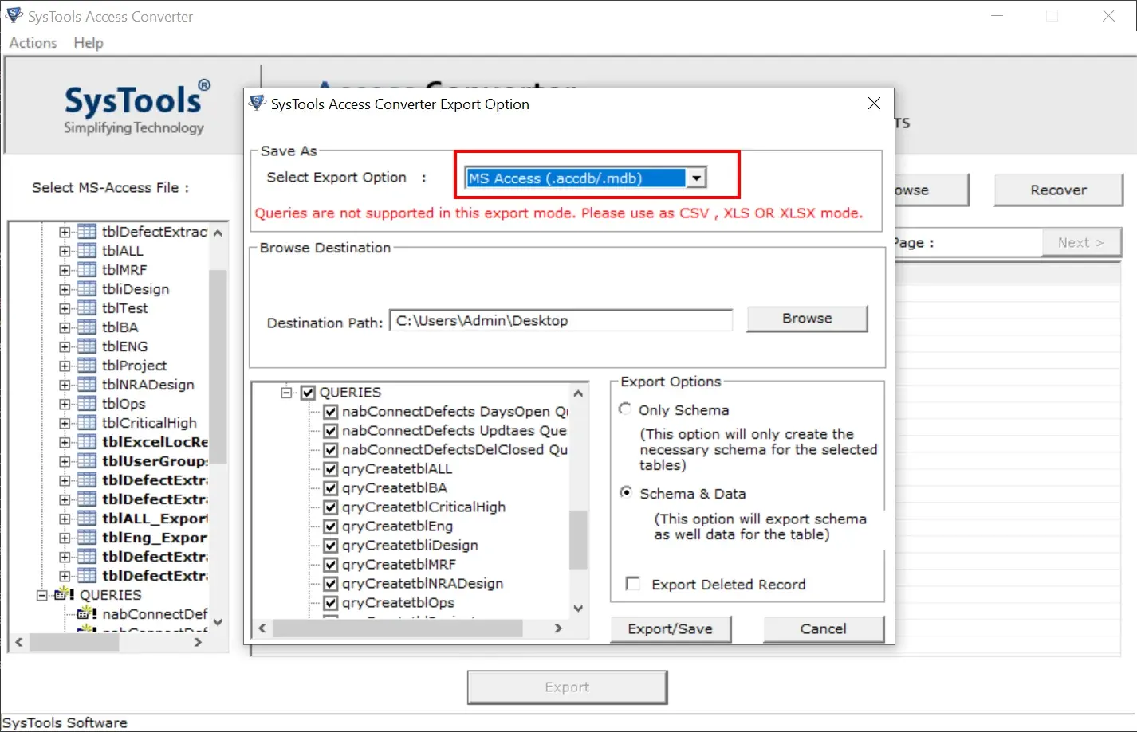Uncheck qryCreatetblNRADesign checkbox
Screen dimensions: 1137x732
click(x=331, y=584)
